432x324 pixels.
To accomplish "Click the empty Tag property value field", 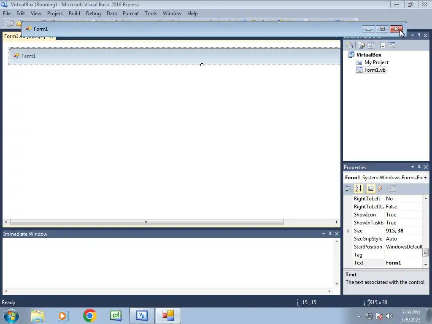I will 403,255.
